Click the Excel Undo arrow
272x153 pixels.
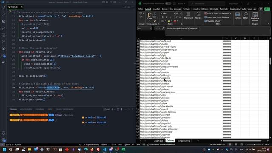[x=141, y=14]
